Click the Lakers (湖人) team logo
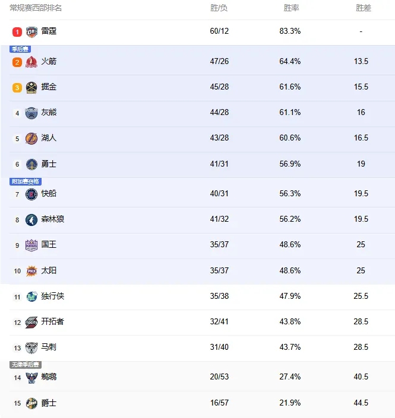This screenshot has width=395, height=418. tap(31, 139)
